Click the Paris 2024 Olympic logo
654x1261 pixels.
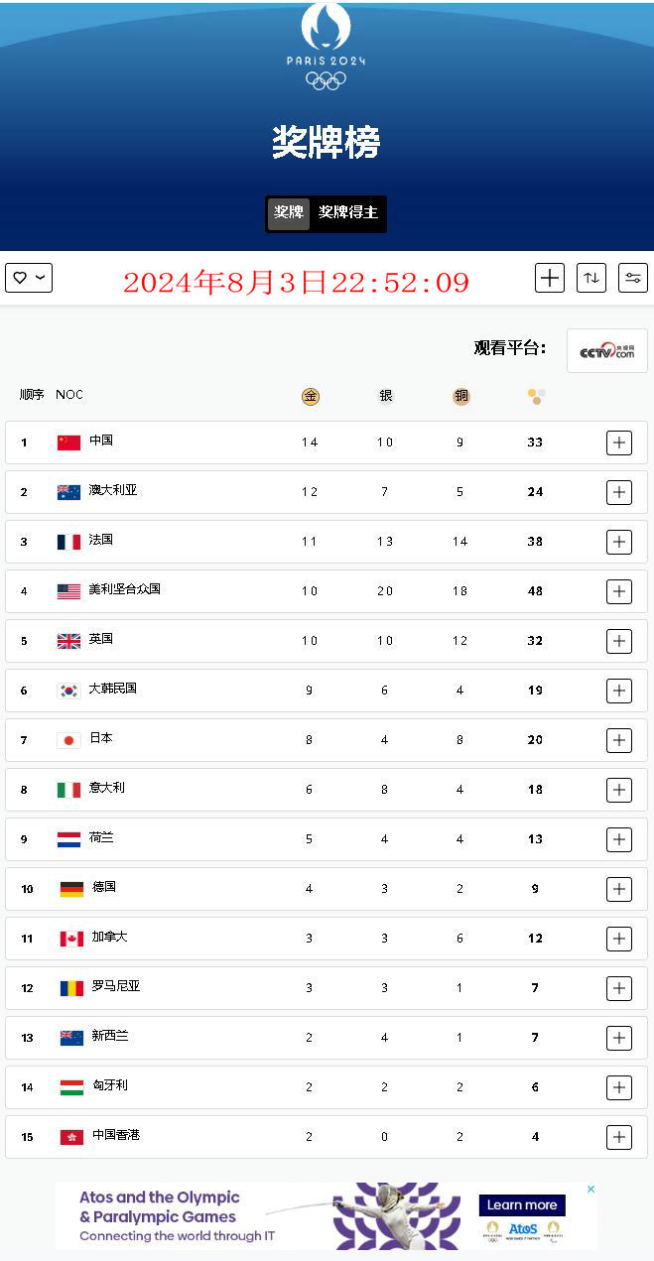tap(326, 47)
